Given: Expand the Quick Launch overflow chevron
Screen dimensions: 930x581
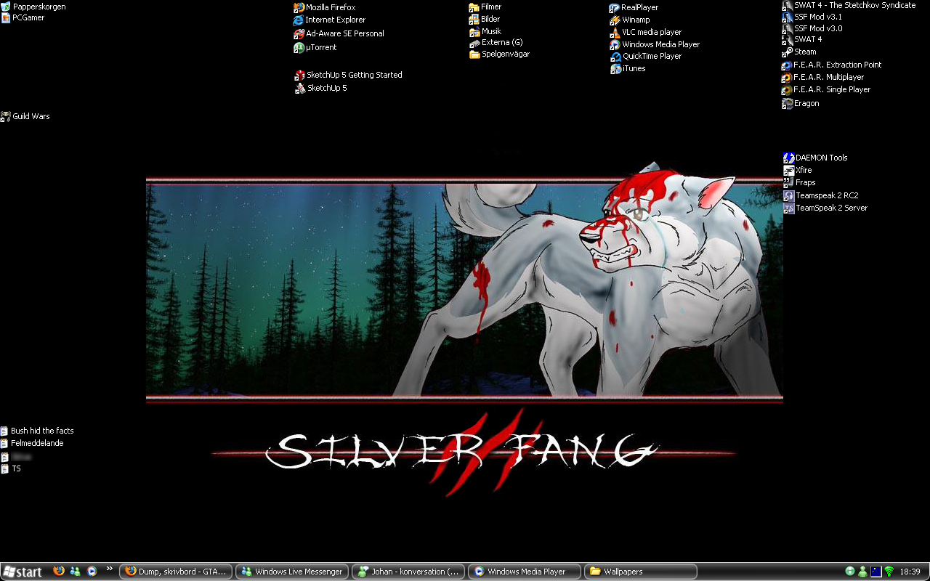Looking at the screenshot, I should (x=110, y=569).
